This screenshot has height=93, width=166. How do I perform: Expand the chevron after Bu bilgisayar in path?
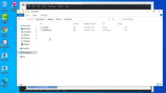click(x=46, y=19)
